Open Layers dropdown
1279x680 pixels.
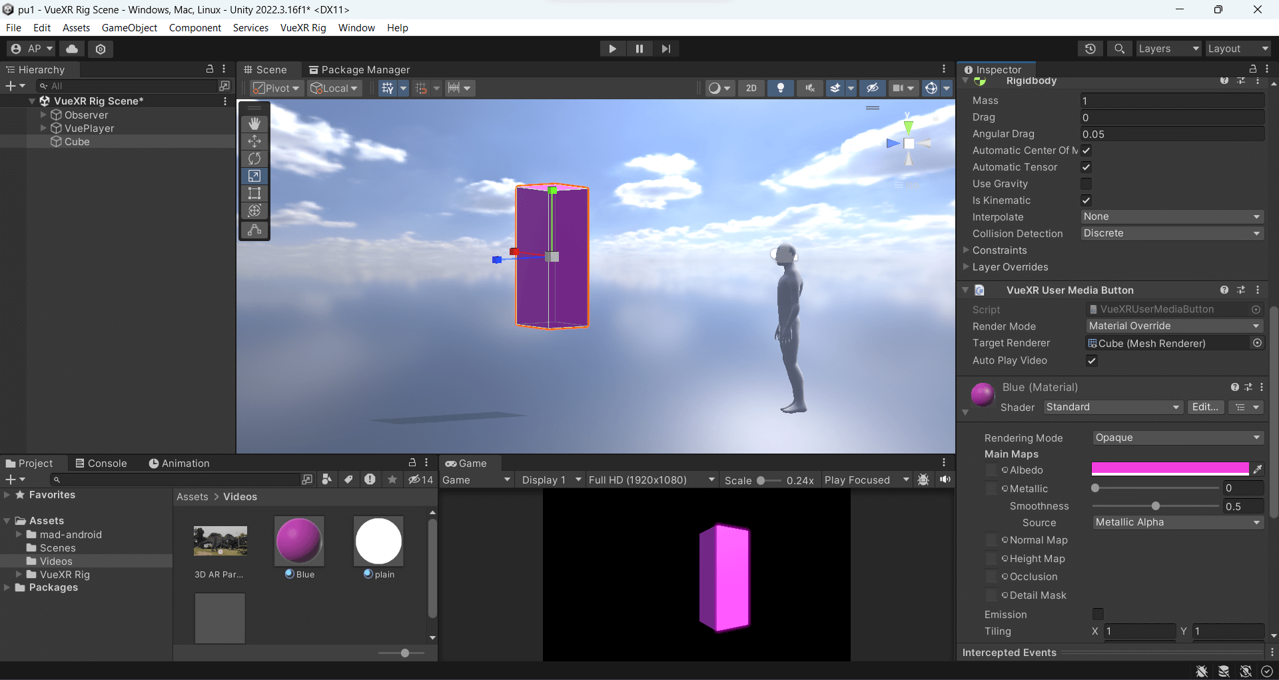(1168, 49)
